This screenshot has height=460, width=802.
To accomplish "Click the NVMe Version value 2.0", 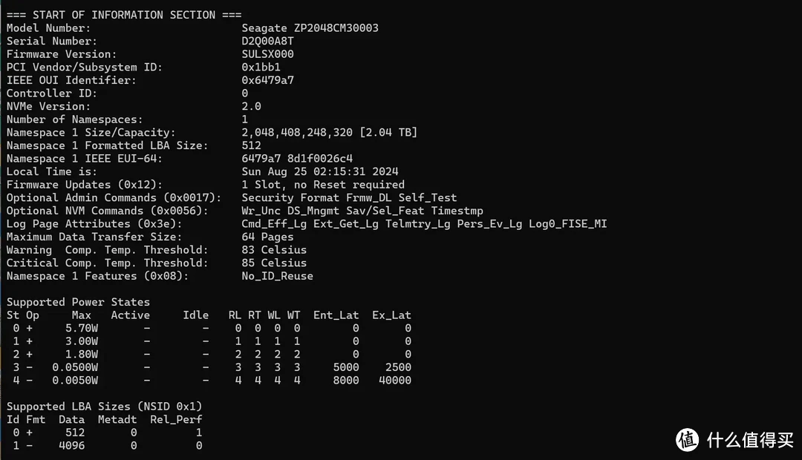I will pyautogui.click(x=251, y=106).
